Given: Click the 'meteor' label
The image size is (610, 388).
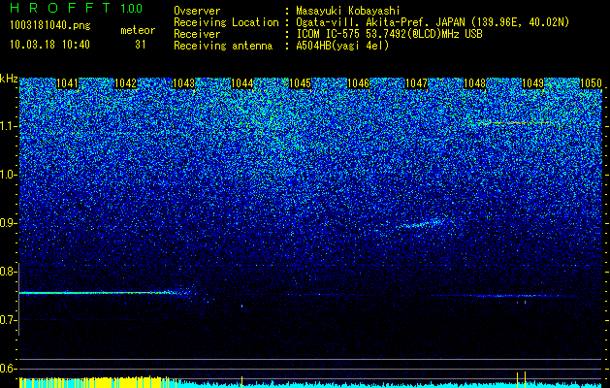Looking at the screenshot, I should point(138,30).
